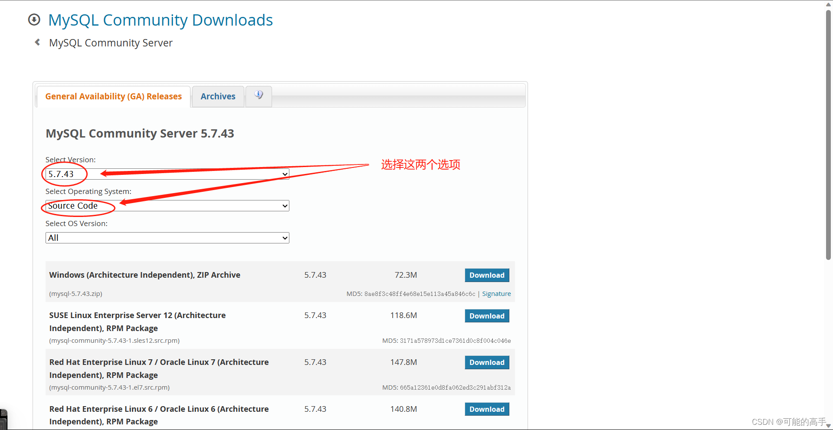Open the Select Version dropdown showing 5.7.43
This screenshot has width=833, height=430.
(x=167, y=174)
